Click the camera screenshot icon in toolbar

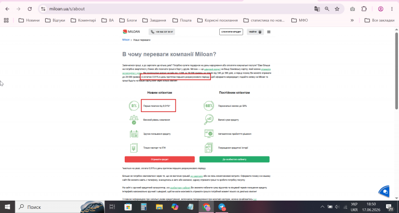pos(352,9)
